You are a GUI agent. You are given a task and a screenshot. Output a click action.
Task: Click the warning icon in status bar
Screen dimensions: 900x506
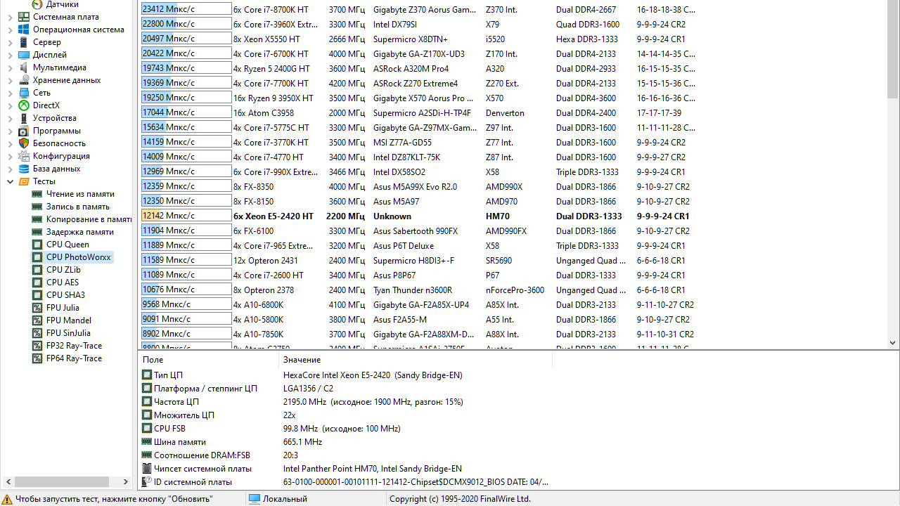click(x=7, y=499)
